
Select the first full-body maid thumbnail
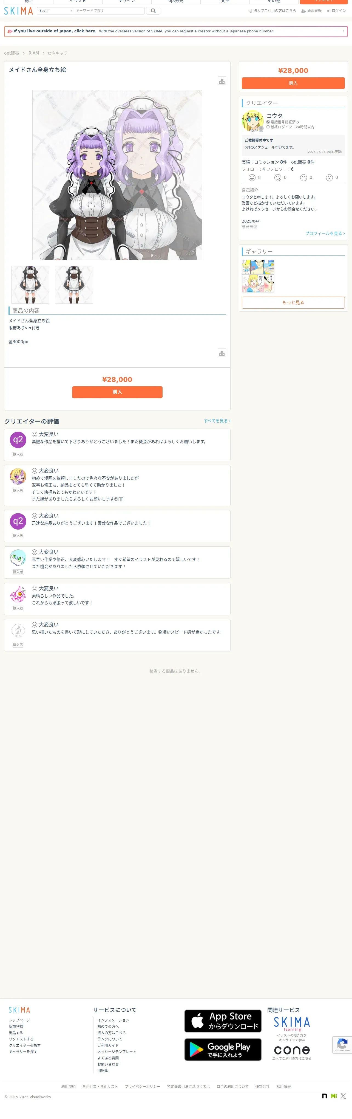click(30, 285)
